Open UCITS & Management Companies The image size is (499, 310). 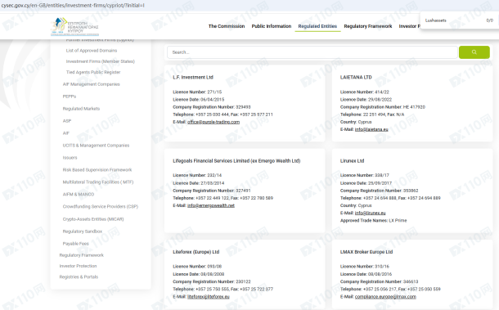coord(96,146)
